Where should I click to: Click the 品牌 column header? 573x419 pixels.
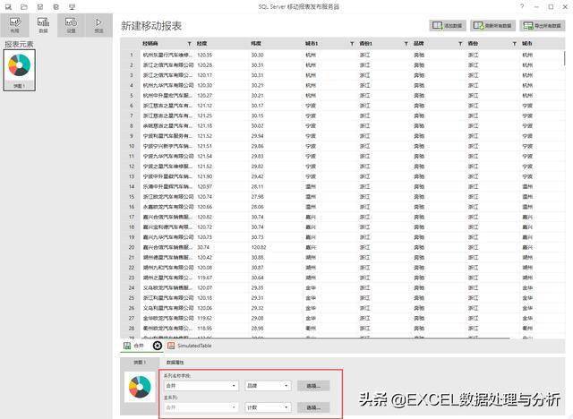coord(418,44)
